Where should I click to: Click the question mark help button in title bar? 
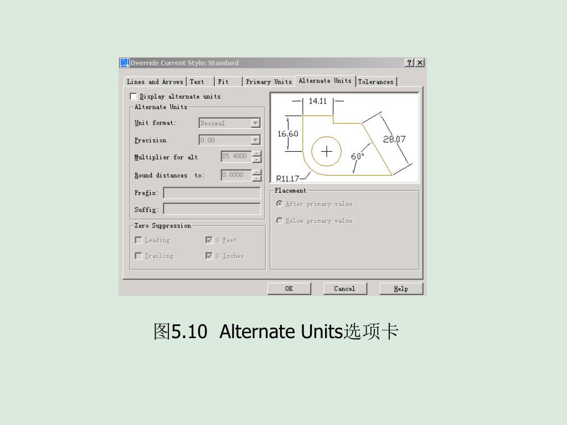(409, 63)
